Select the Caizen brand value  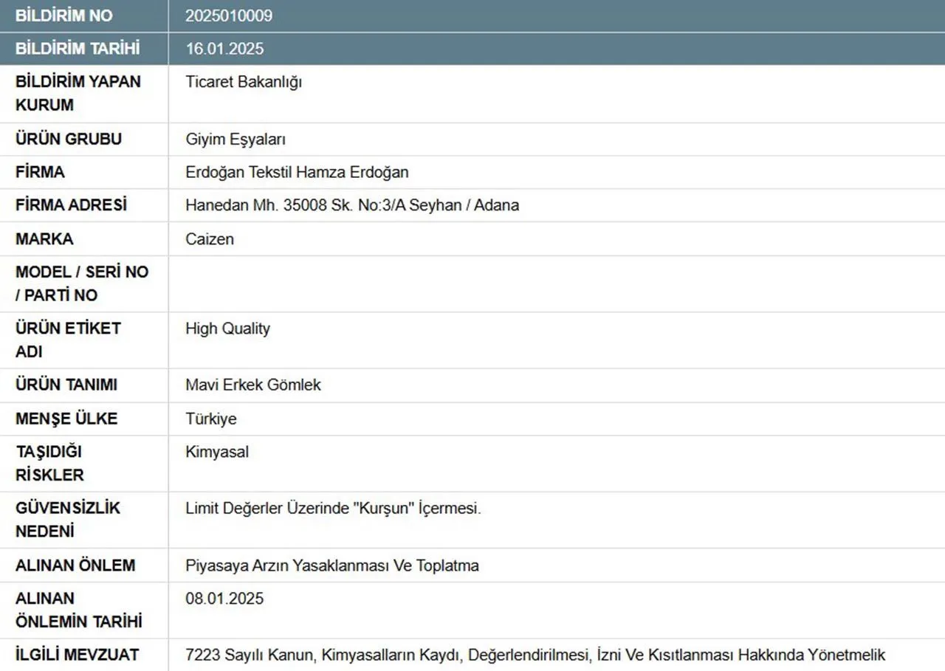coord(210,239)
